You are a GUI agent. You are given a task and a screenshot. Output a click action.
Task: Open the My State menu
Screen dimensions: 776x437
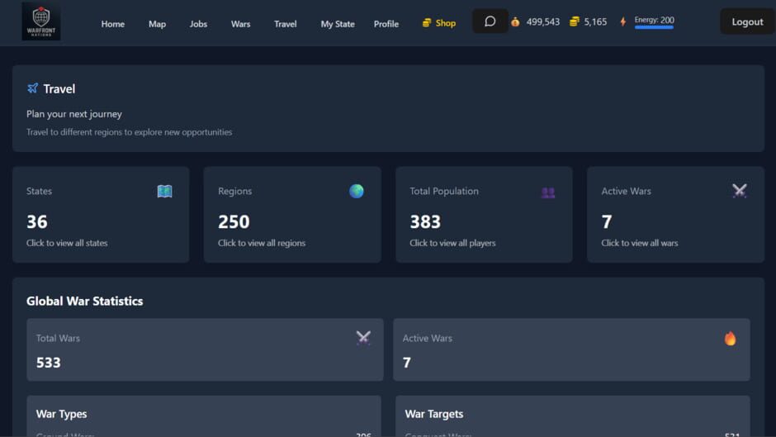tap(337, 24)
